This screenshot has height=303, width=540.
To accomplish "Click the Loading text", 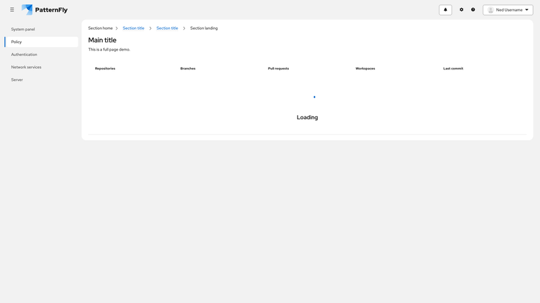I will 307,117.
